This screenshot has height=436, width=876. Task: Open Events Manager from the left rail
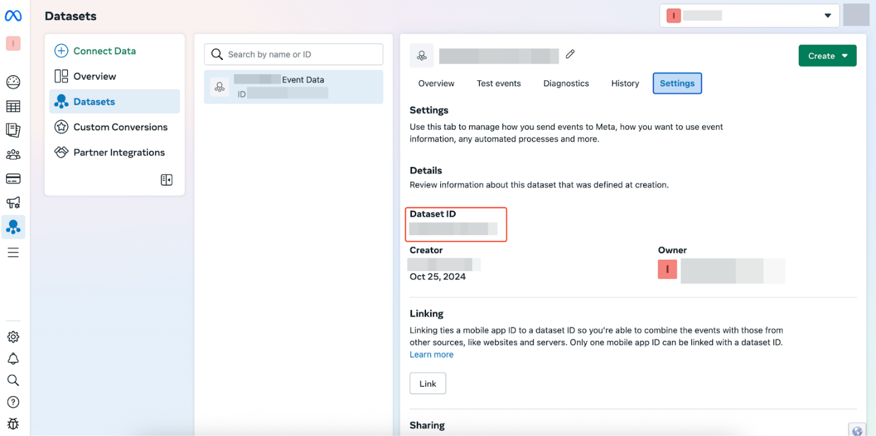(x=13, y=226)
